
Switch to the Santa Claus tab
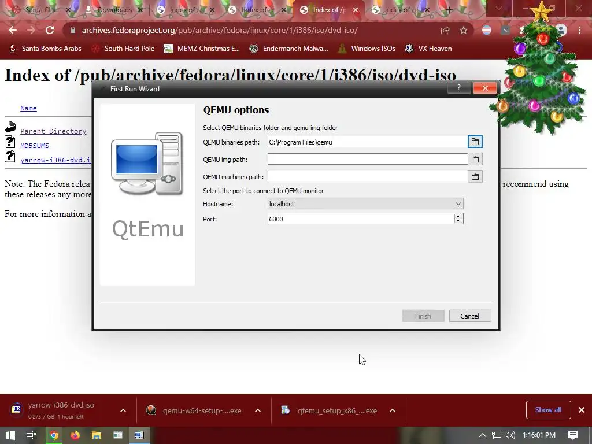tap(40, 10)
